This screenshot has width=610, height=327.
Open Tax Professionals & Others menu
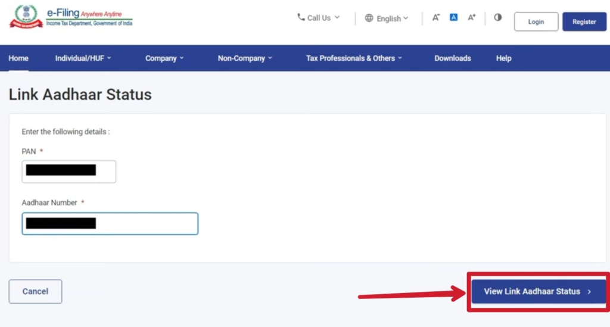click(354, 58)
